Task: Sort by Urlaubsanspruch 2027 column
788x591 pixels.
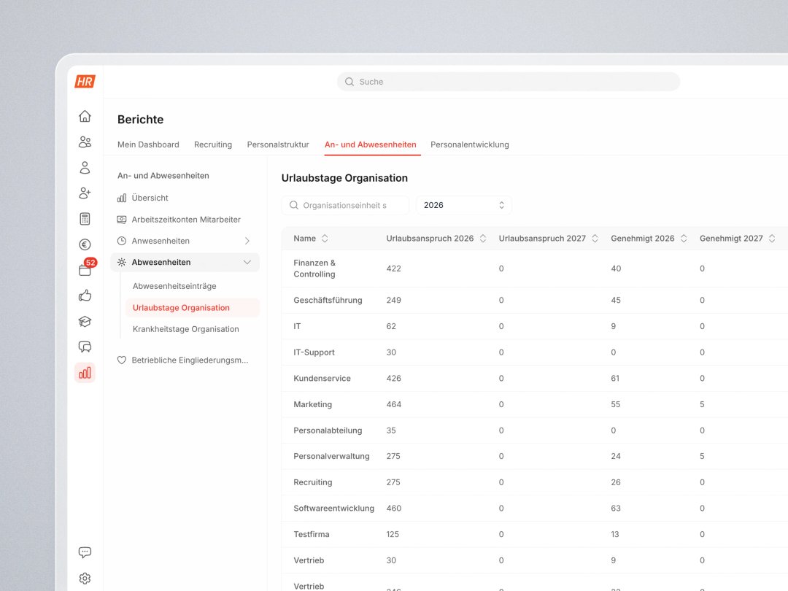Action: pyautogui.click(x=595, y=238)
